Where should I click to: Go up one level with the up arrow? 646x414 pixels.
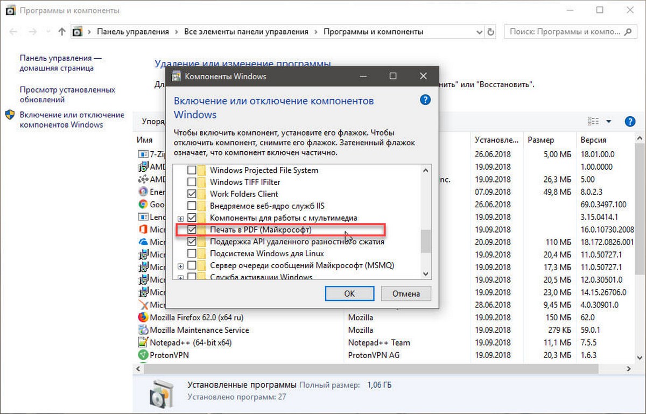click(x=61, y=32)
